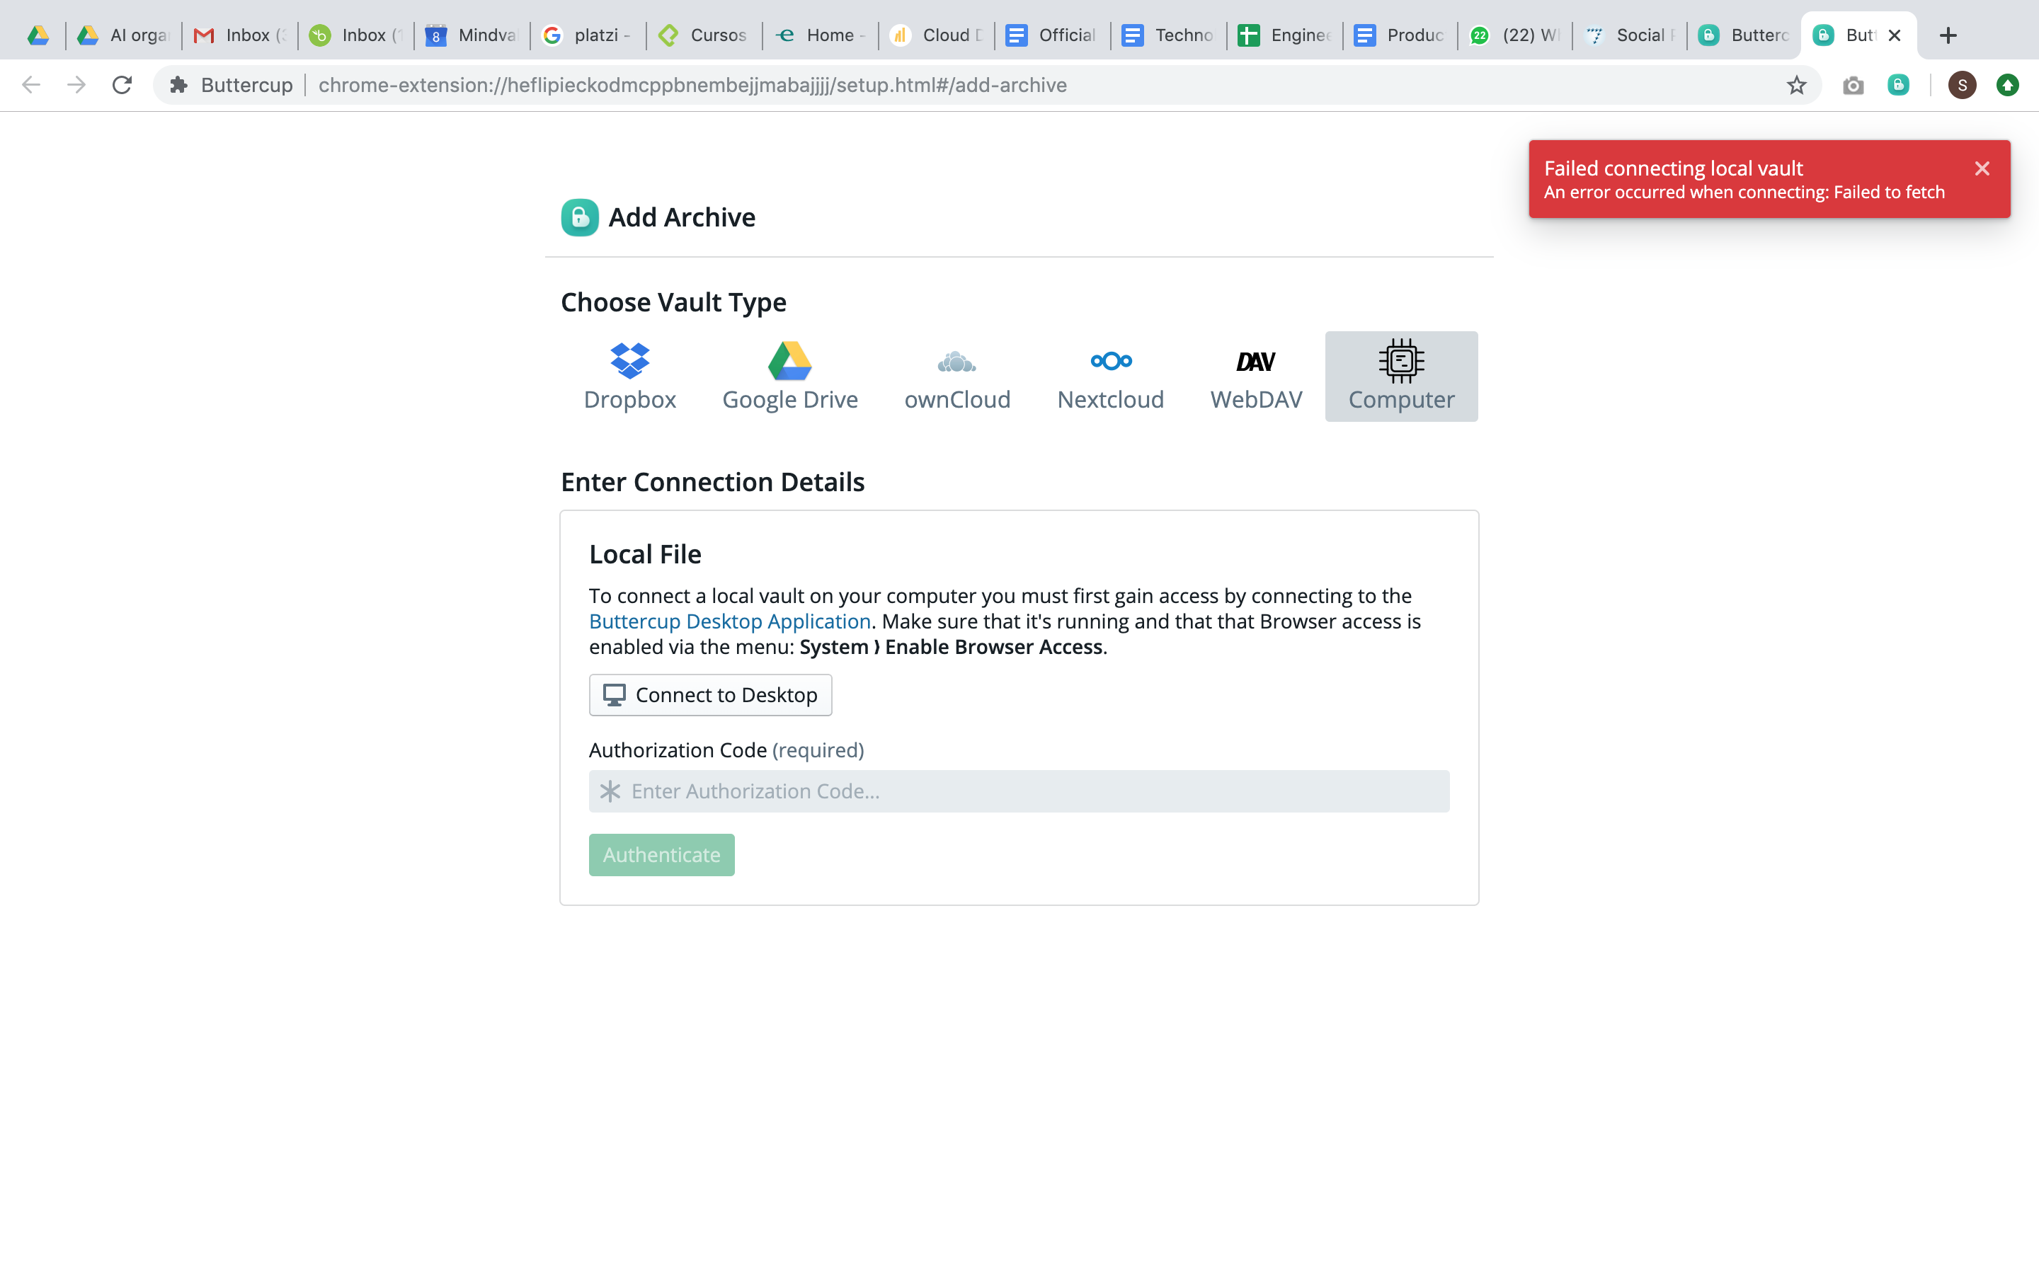Switch to the Produc docs tab

click(x=1401, y=35)
